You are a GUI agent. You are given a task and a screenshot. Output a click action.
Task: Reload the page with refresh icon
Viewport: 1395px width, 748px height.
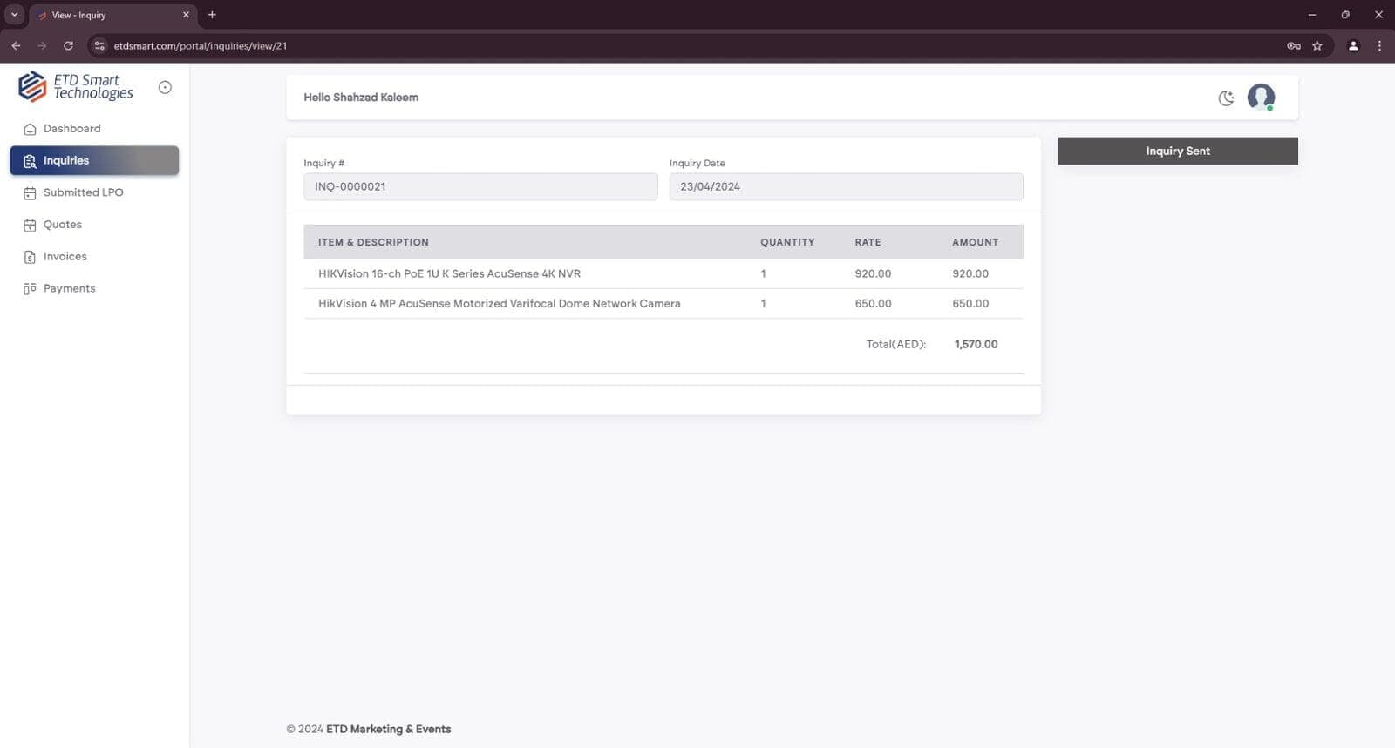tap(68, 45)
